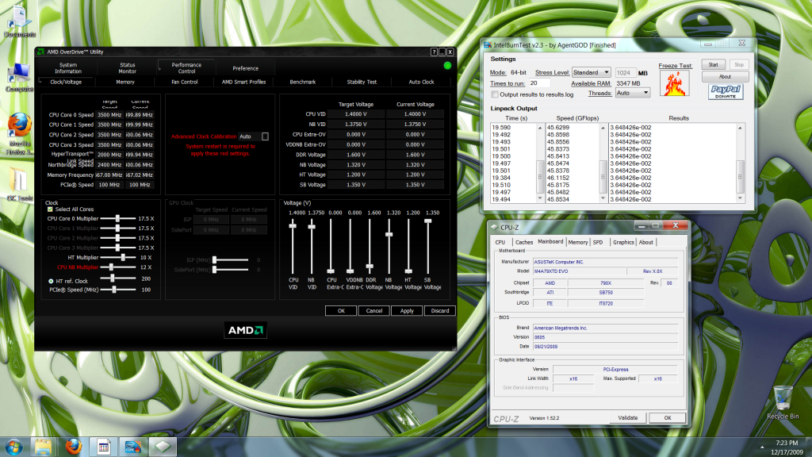Adjust the CPU VID voltage slider

293,247
